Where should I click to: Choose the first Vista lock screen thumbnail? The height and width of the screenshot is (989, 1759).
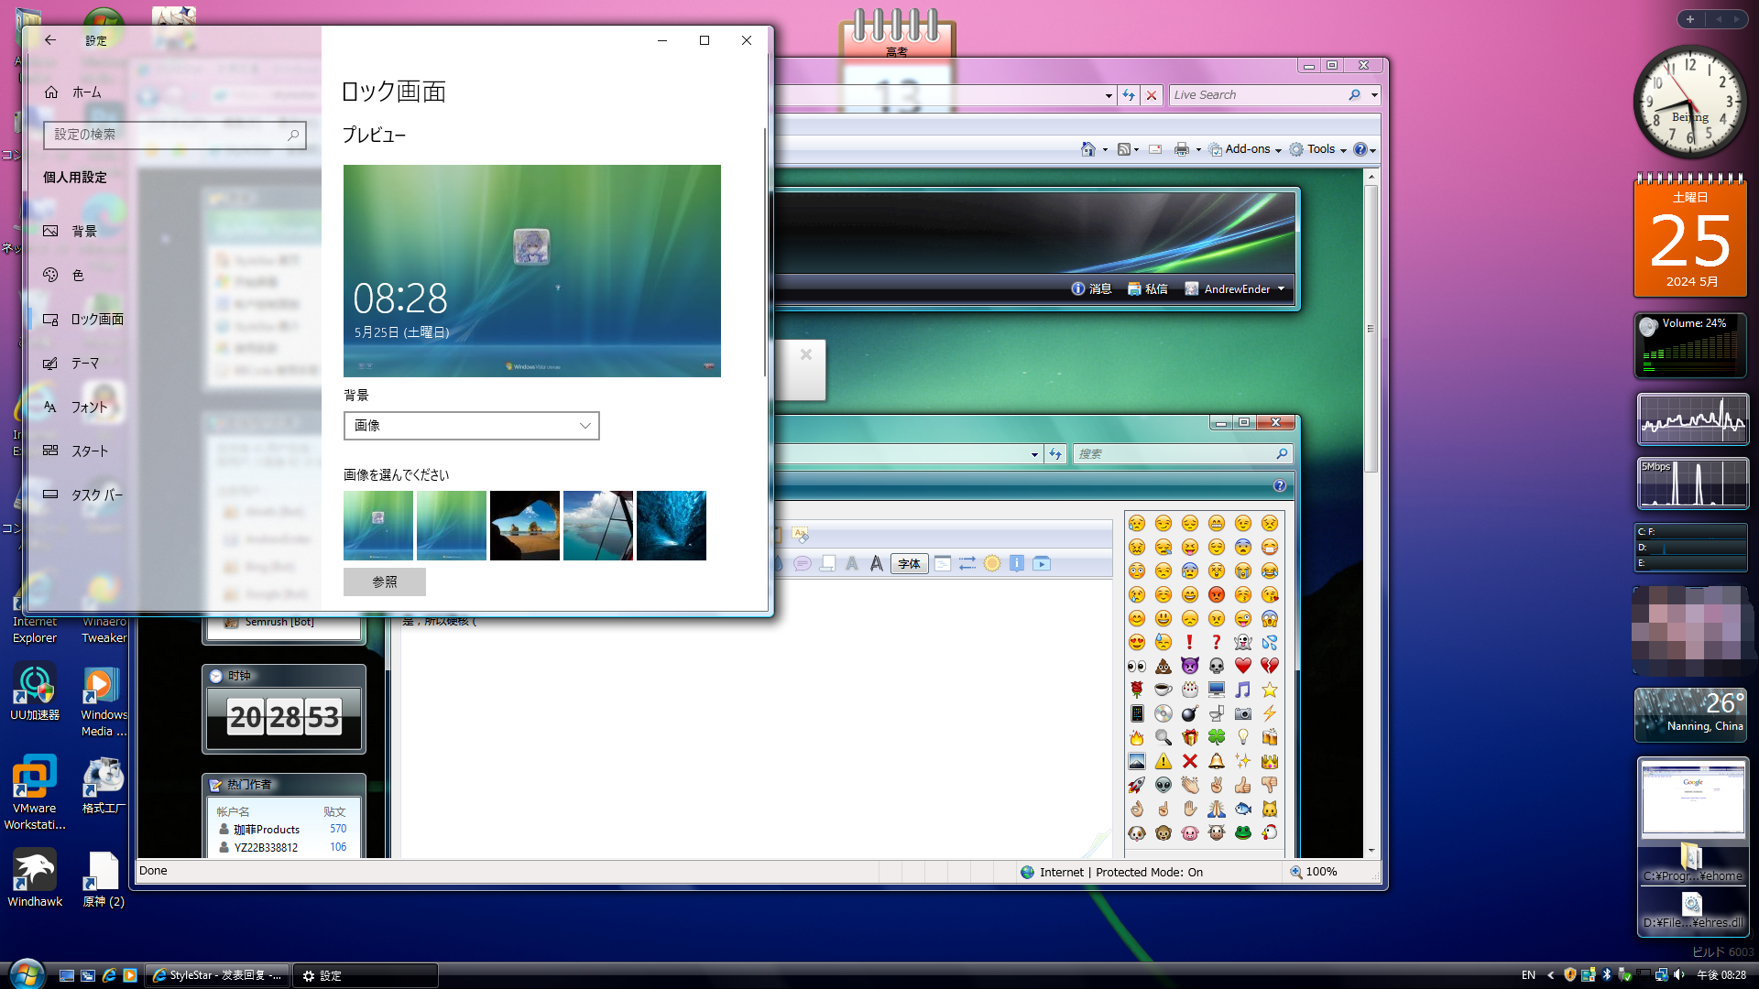click(378, 526)
